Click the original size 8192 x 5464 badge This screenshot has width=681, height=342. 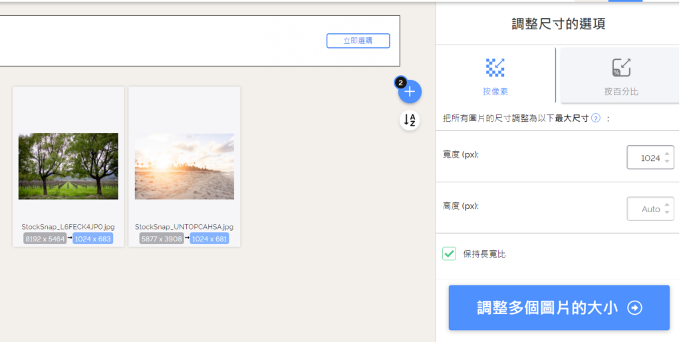45,239
